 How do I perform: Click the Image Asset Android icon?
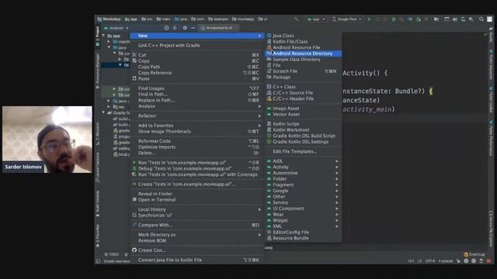(269, 108)
